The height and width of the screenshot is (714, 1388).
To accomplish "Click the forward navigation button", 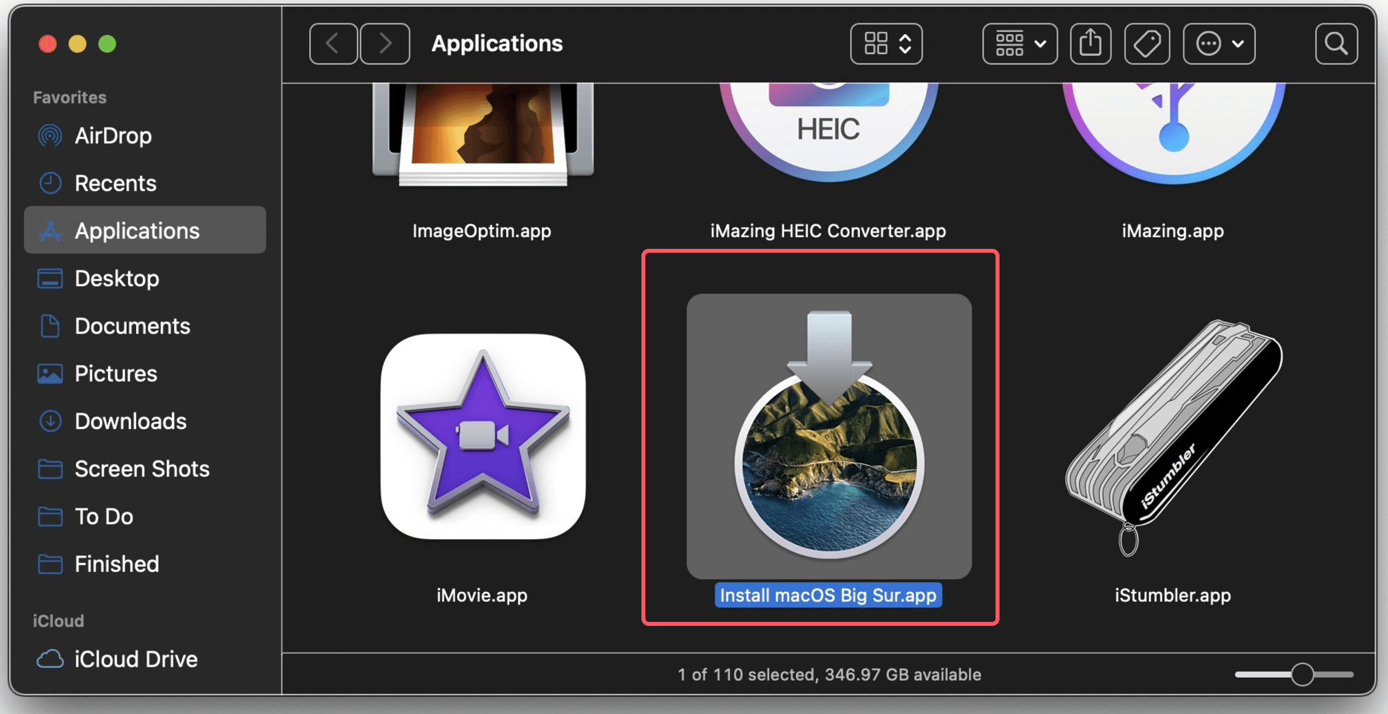I will point(385,43).
